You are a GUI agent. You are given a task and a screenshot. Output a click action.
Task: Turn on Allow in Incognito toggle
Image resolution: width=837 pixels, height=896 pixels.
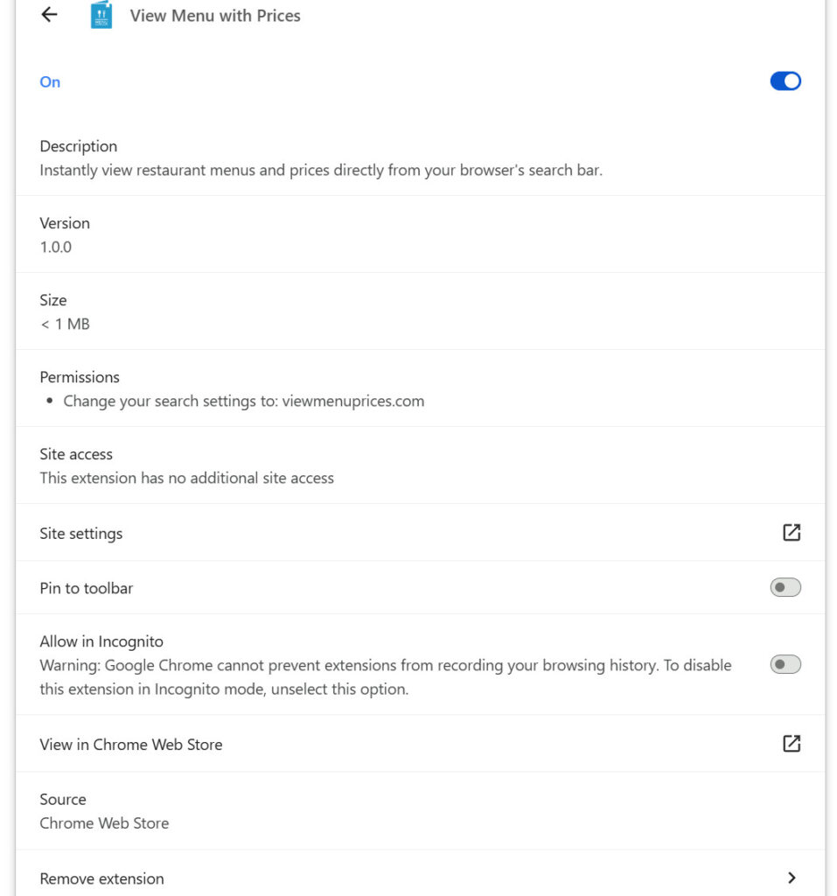[x=785, y=665]
